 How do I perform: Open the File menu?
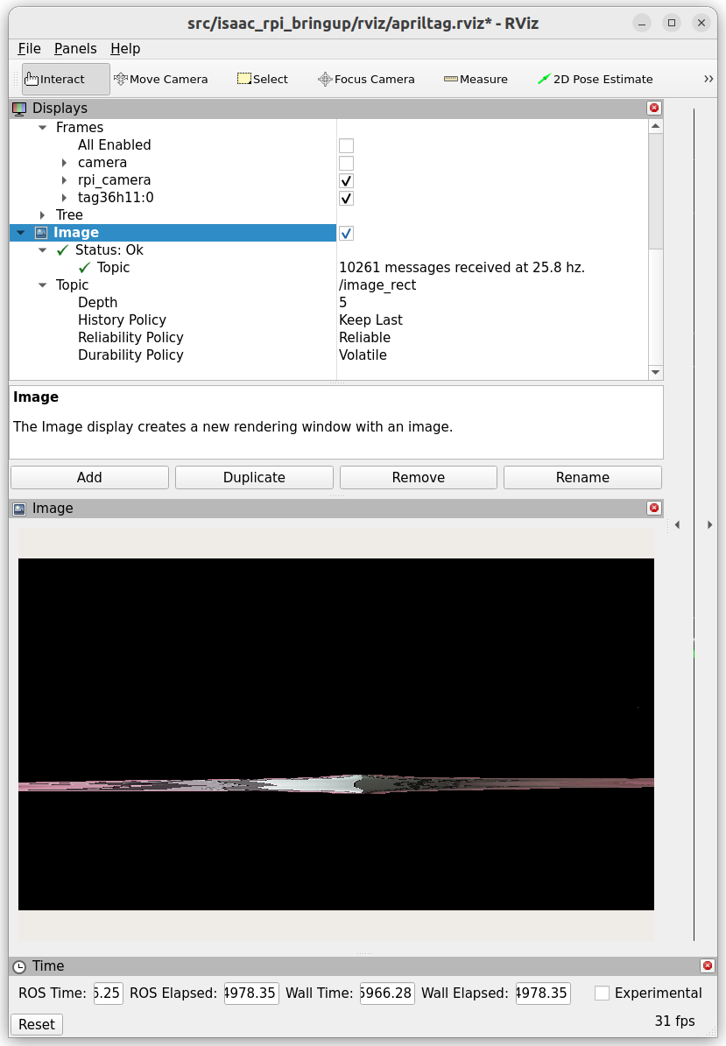[29, 48]
